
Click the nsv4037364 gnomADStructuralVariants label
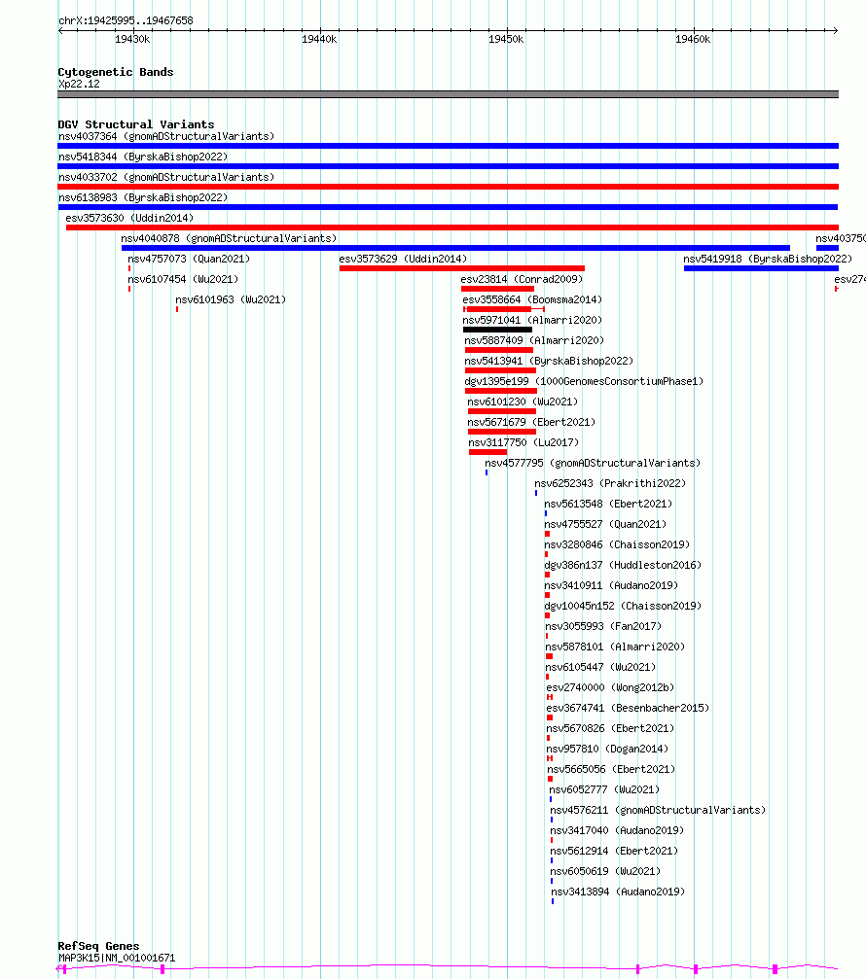tap(166, 136)
